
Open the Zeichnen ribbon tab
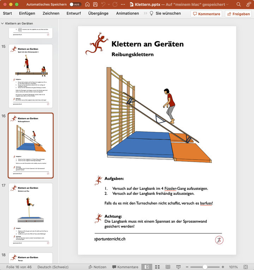(51, 13)
